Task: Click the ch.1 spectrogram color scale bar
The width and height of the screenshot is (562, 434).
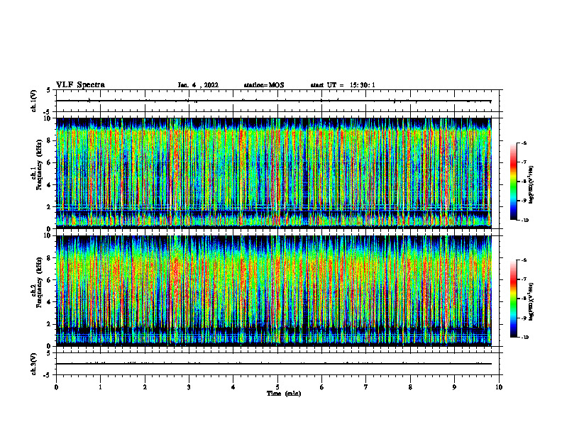Action: point(513,182)
